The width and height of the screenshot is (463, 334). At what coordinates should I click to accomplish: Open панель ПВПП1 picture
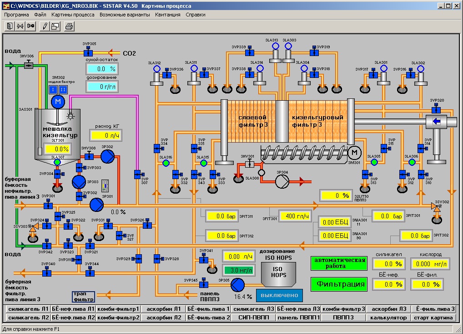298,318
